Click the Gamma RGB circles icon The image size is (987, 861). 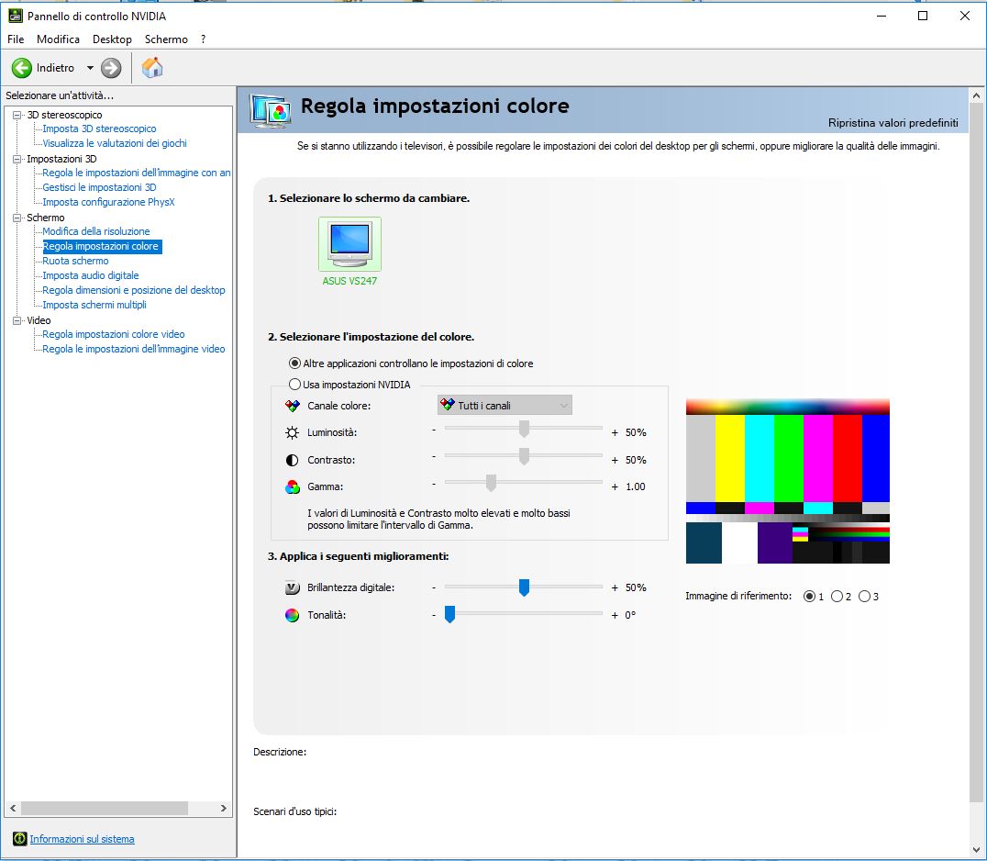tap(292, 486)
